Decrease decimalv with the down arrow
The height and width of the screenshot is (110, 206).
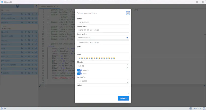click(x=127, y=82)
